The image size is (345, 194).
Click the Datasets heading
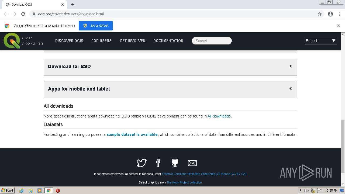pos(53,124)
